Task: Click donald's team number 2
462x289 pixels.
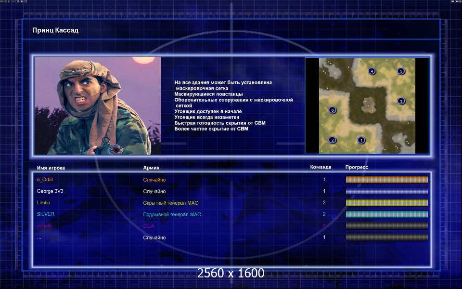Action: click(324, 226)
